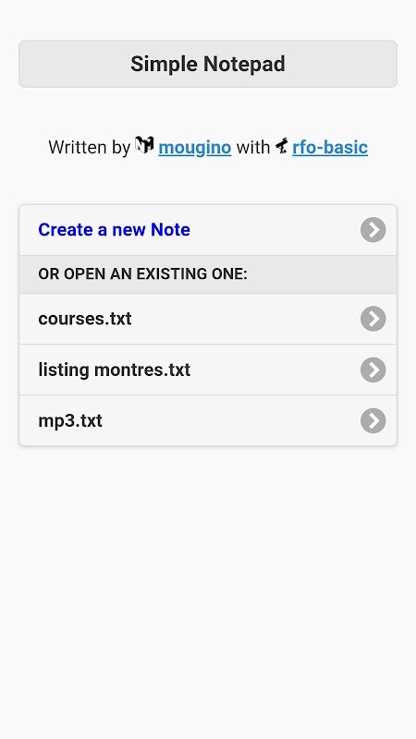Image resolution: width=416 pixels, height=739 pixels.
Task: Open the mougino author link
Action: tap(195, 147)
